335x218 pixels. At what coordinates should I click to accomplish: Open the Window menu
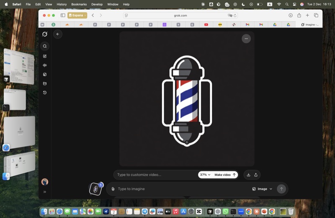coord(113,4)
